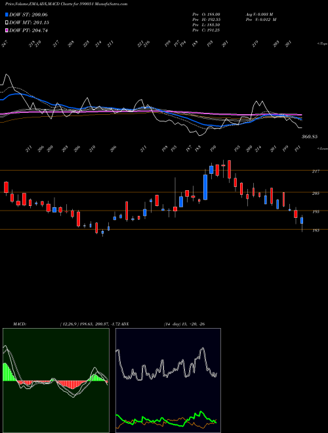
Task: Click the 'Pre C: 191.25' close value
Action: [x=206, y=30]
